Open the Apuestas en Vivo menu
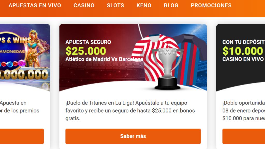The image size is (265, 149). click(35, 5)
